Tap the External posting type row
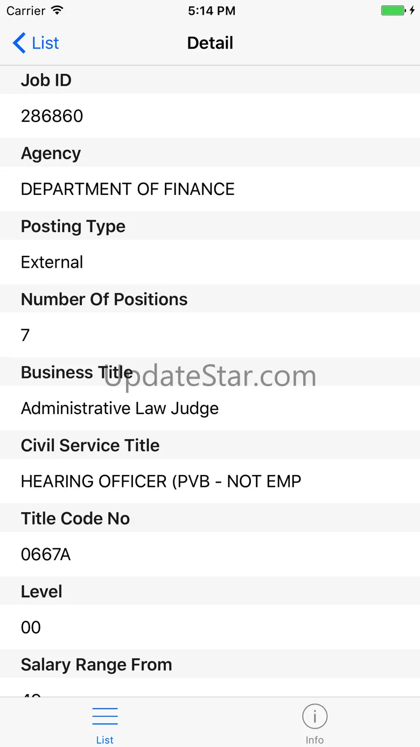 [x=52, y=262]
